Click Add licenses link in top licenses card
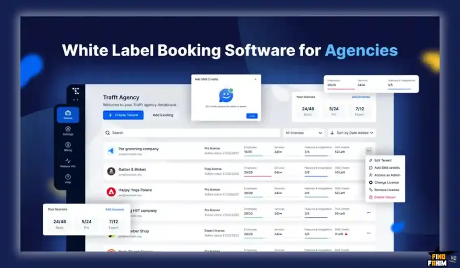 361,97
